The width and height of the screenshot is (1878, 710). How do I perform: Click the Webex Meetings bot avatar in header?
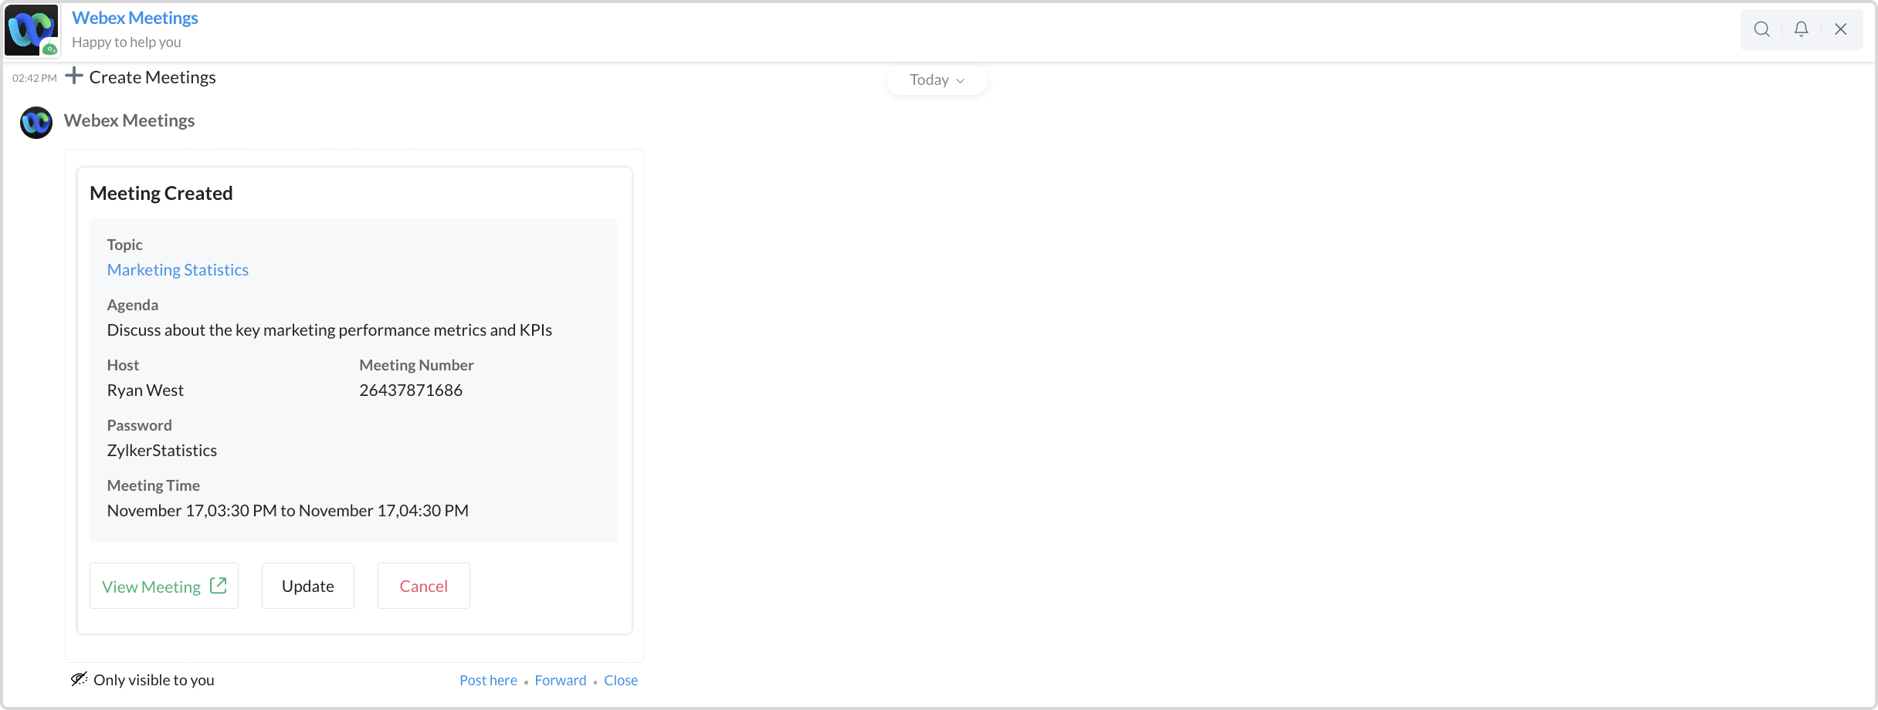coord(32,30)
